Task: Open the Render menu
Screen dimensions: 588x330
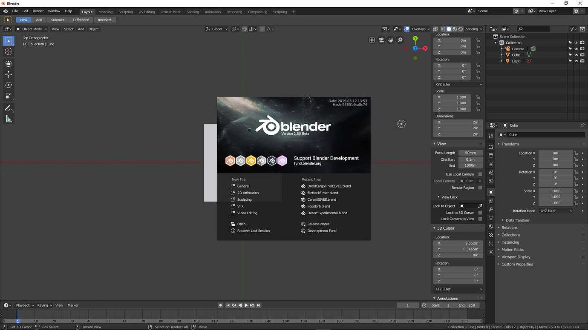Action: coord(38,11)
